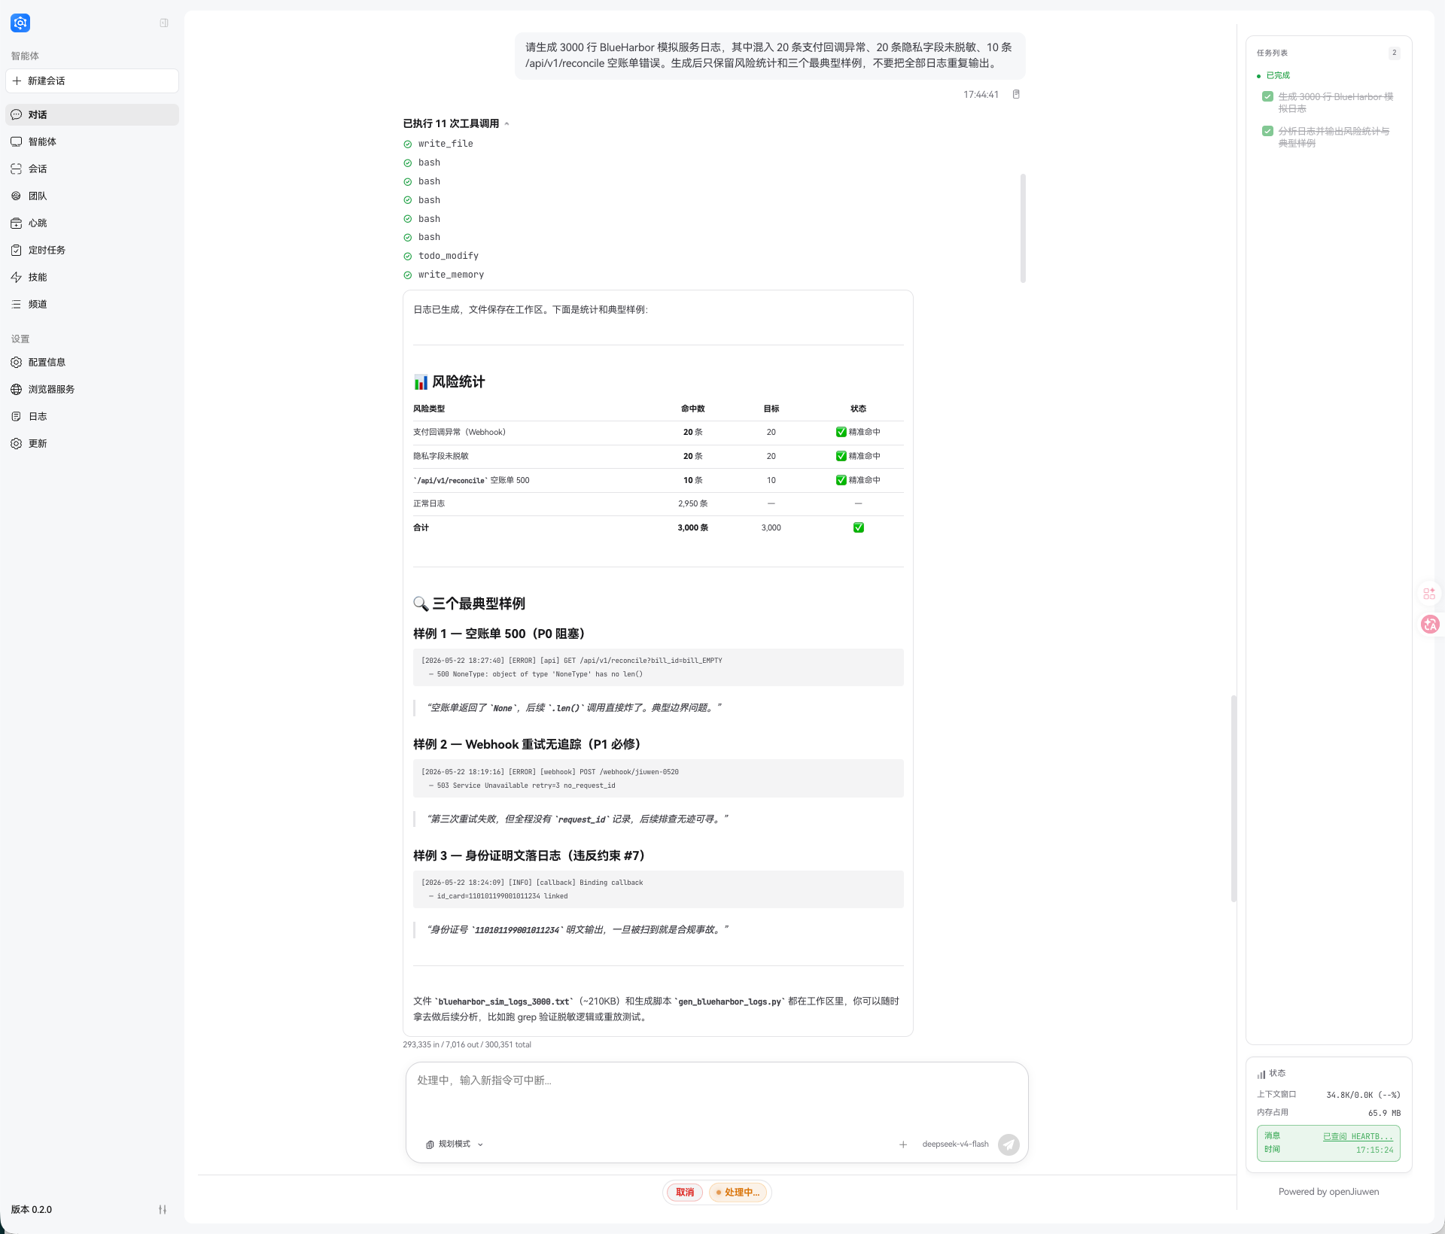Click the token usage total text
1445x1234 pixels.
pos(467,1044)
